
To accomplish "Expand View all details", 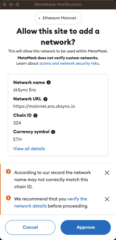I will click(29, 149).
